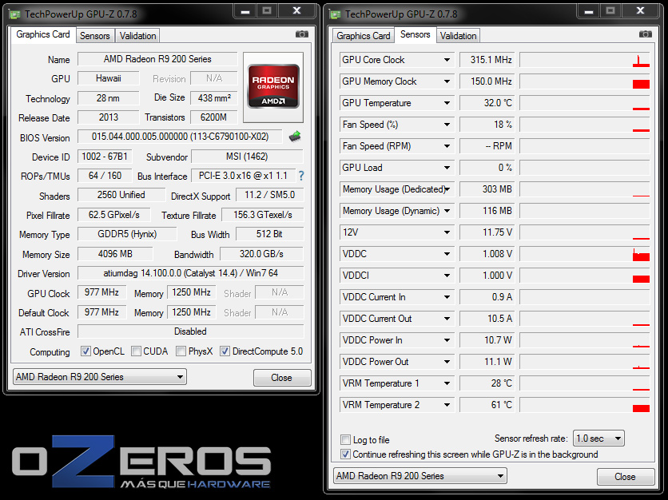
Task: Open the Memory Usage (Dedicated) dropdown
Action: (x=447, y=189)
